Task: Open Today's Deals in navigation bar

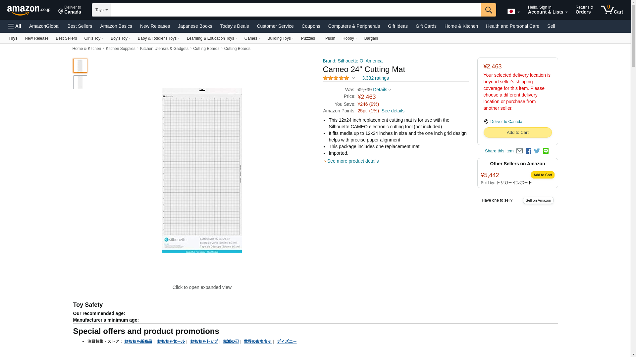Action: (x=234, y=26)
